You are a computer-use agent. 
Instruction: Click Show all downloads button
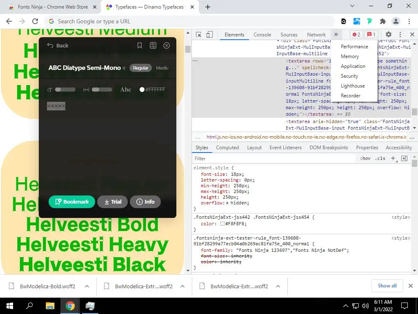(x=387, y=286)
